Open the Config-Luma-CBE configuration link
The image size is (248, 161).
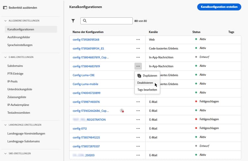(x=84, y=75)
